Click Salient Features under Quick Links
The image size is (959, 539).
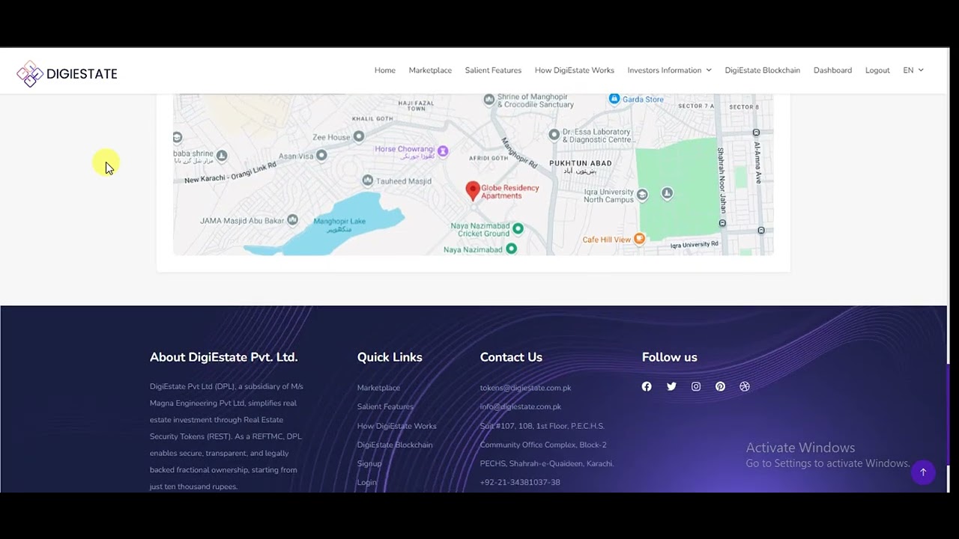coord(385,406)
